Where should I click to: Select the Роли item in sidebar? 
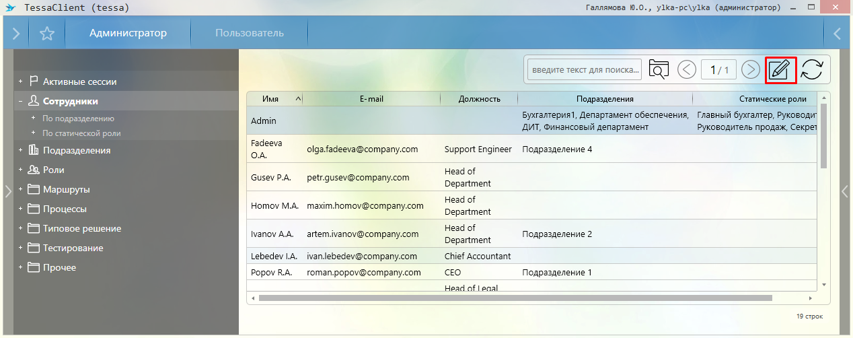click(x=53, y=170)
